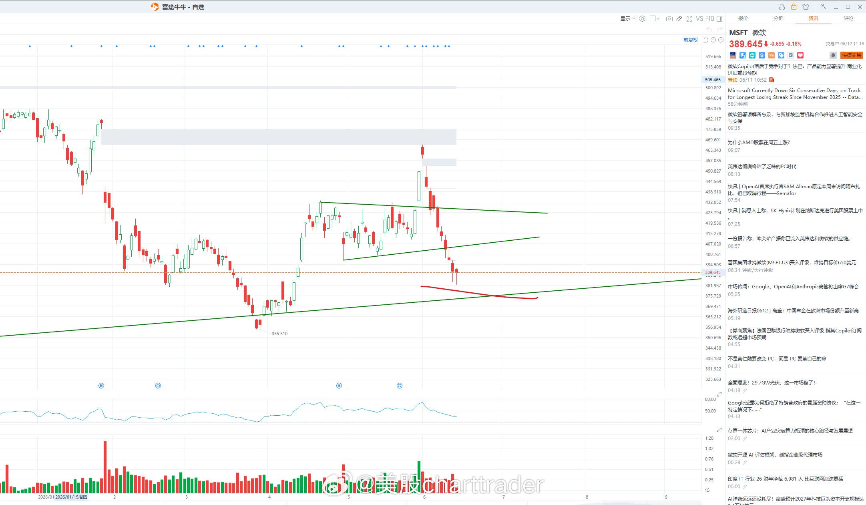The image size is (866, 505).
Task: Click the blue dollar sign icon
Action: [762, 55]
